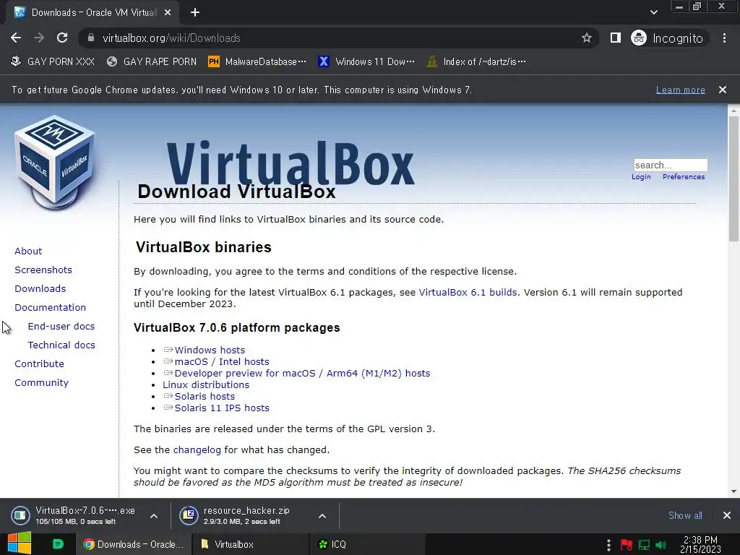
Task: Open Developer preview for macOS Arm64 hosts
Action: coord(302,374)
